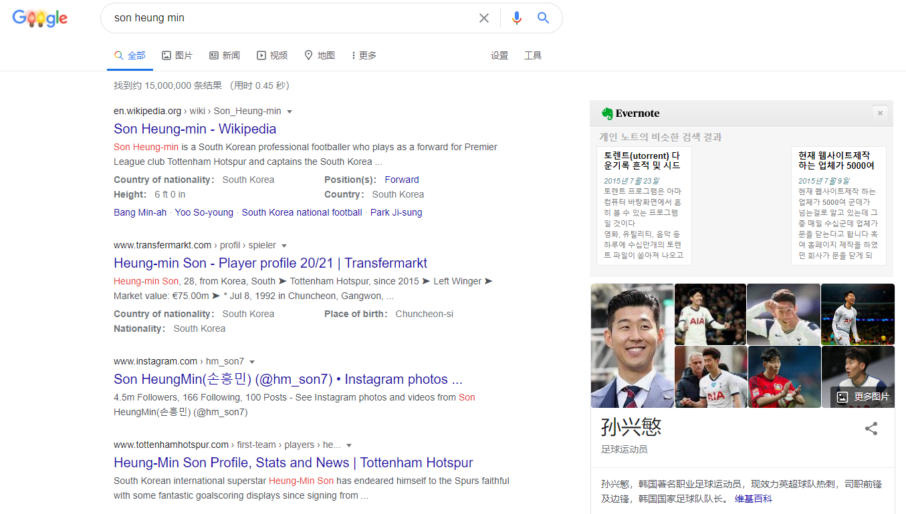This screenshot has width=906, height=514.
Task: Open 工具 search tools
Action: [533, 55]
